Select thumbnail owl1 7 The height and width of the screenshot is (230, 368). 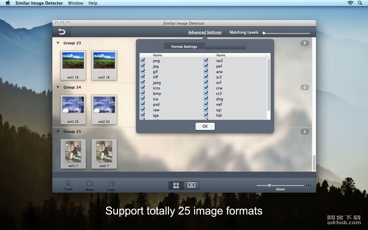pyautogui.click(x=73, y=154)
